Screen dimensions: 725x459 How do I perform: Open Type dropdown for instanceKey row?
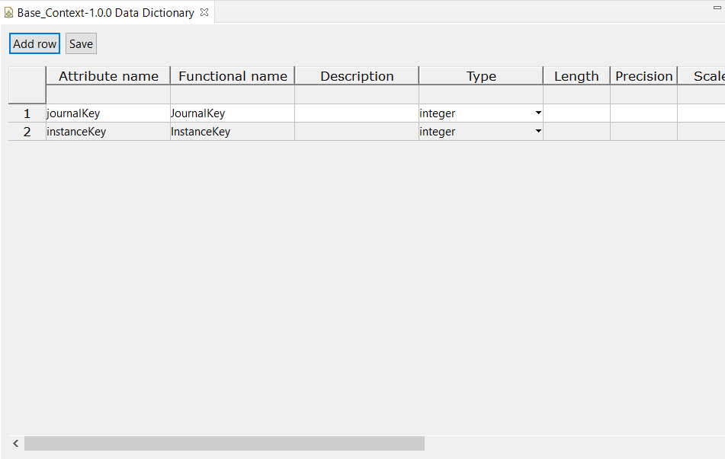click(x=538, y=132)
